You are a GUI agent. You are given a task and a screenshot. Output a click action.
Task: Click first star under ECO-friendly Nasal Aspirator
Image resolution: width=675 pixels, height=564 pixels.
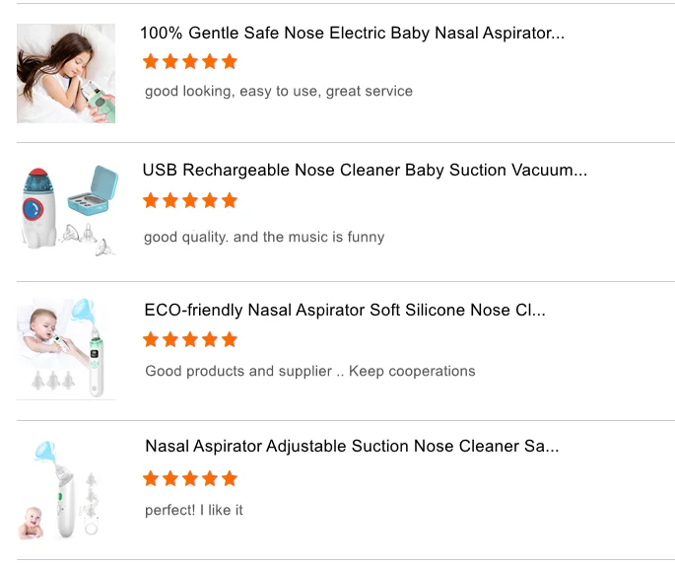coord(151,340)
